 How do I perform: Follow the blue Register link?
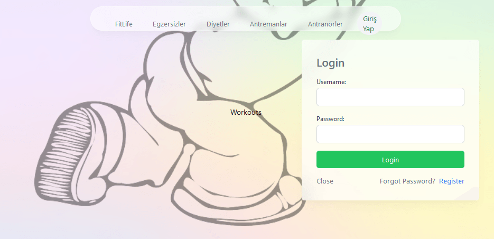point(451,181)
